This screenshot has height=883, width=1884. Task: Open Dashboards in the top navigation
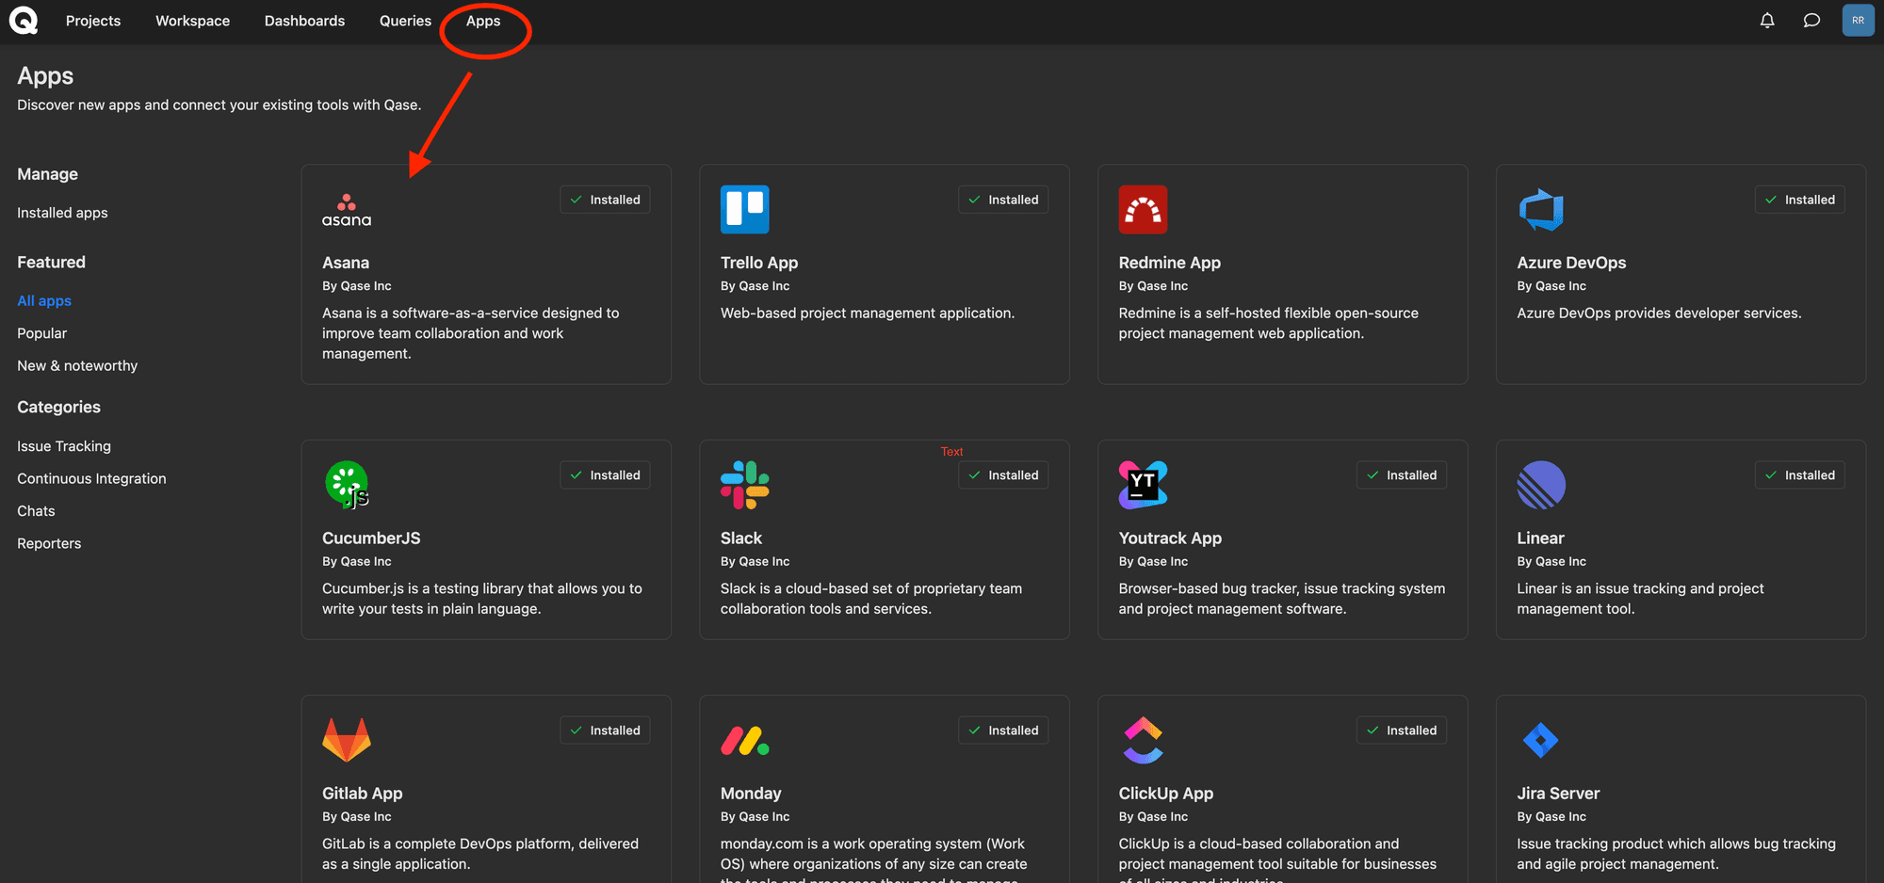click(x=304, y=21)
